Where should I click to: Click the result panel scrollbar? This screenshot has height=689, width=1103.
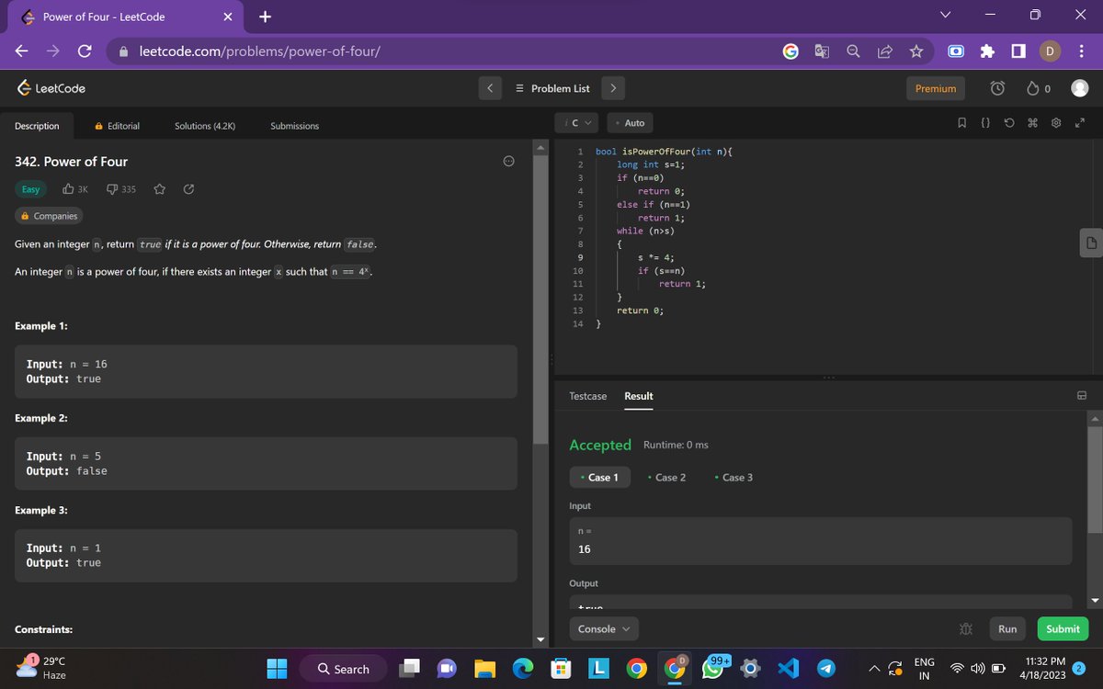click(x=1094, y=478)
